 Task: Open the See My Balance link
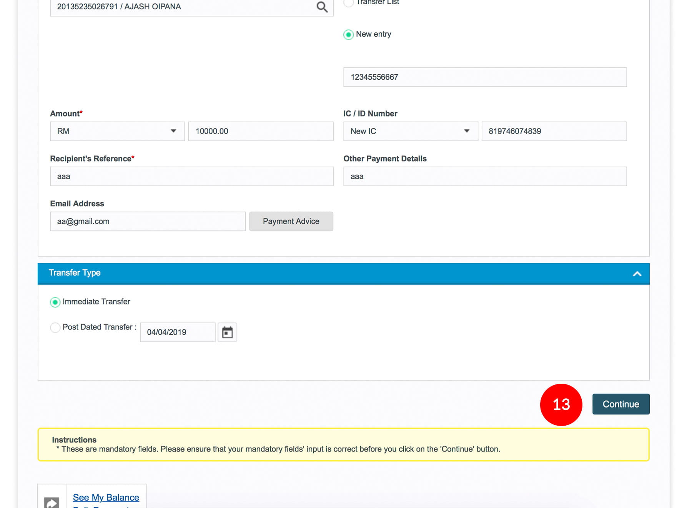(106, 497)
